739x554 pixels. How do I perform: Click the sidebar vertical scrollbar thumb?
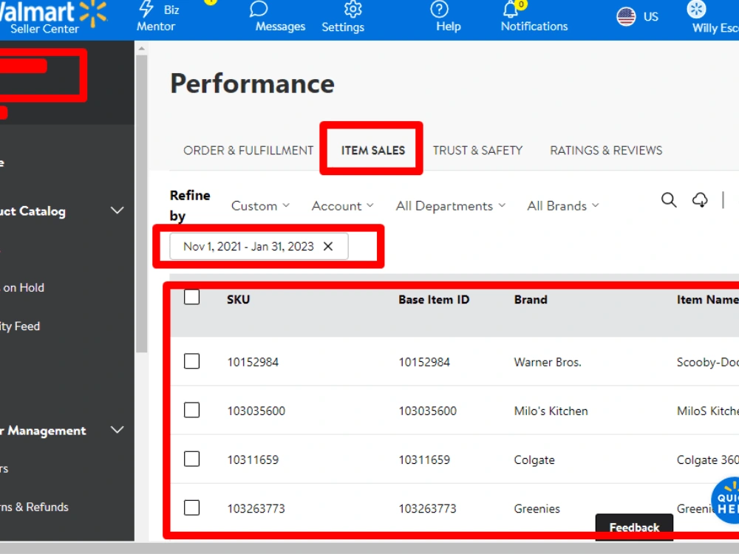(x=141, y=204)
